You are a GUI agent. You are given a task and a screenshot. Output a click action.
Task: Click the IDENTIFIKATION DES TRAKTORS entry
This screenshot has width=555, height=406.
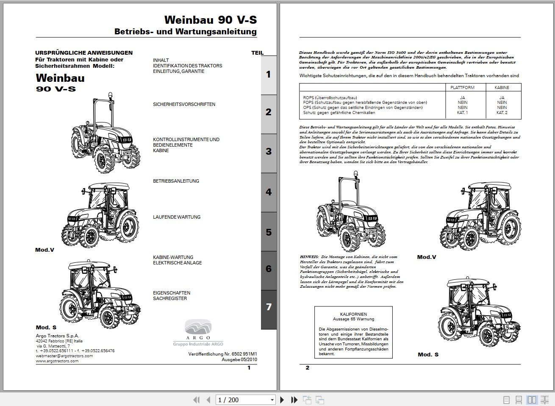187,66
